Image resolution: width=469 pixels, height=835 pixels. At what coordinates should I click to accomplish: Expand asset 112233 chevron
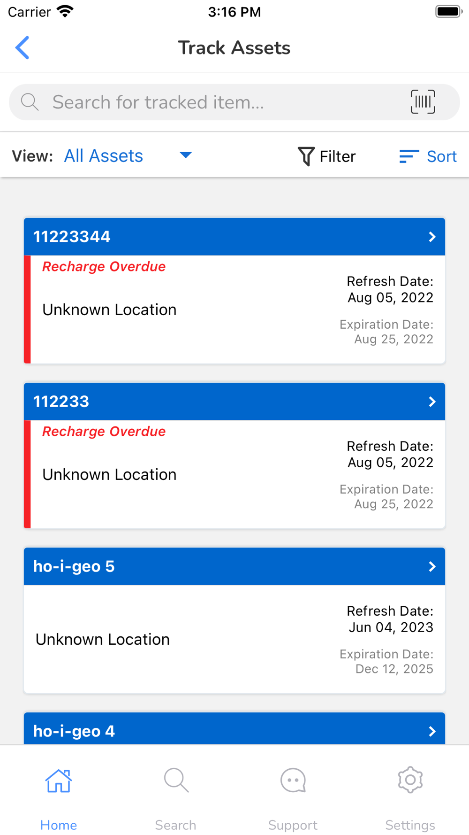pyautogui.click(x=432, y=402)
